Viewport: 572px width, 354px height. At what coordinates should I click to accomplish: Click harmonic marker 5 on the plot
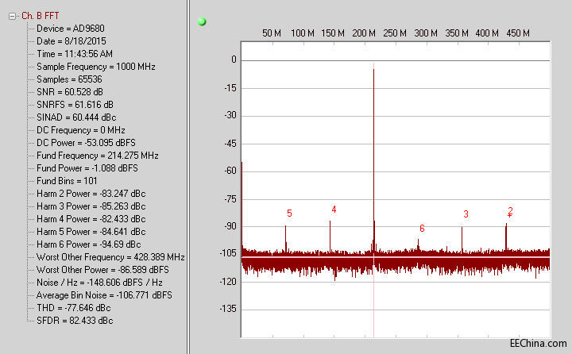(289, 214)
